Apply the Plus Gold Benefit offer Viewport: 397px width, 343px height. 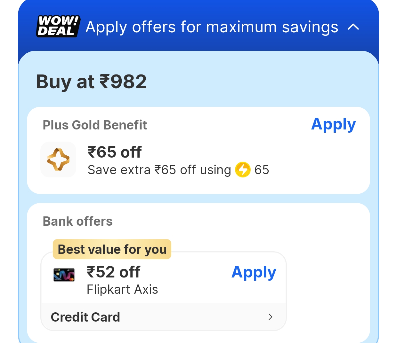[x=333, y=124]
